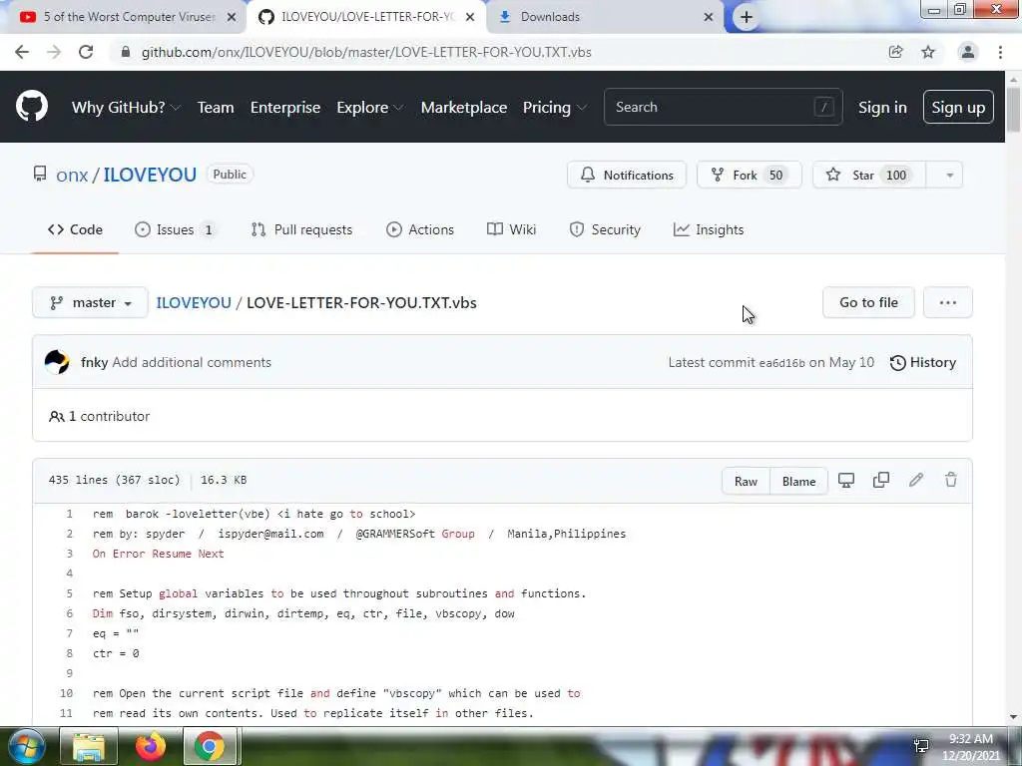Bookmark this page with the star icon
Image resolution: width=1022 pixels, height=766 pixels.
(x=928, y=52)
